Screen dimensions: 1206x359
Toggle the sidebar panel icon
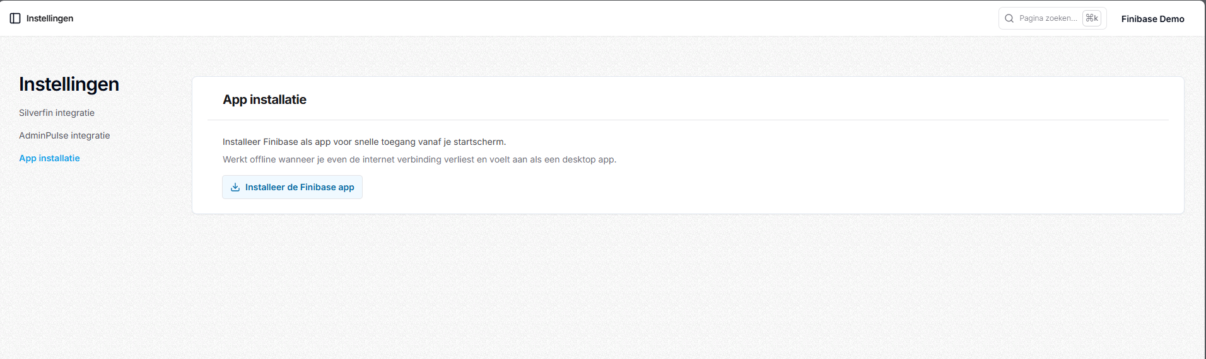coord(15,18)
